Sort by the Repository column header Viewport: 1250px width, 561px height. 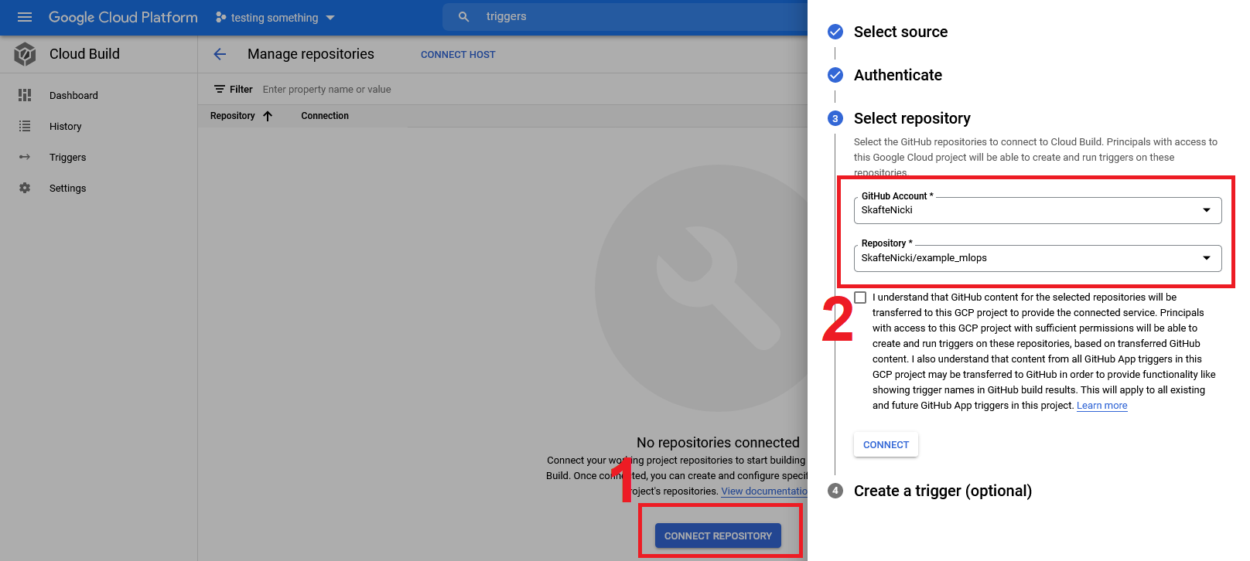[233, 116]
